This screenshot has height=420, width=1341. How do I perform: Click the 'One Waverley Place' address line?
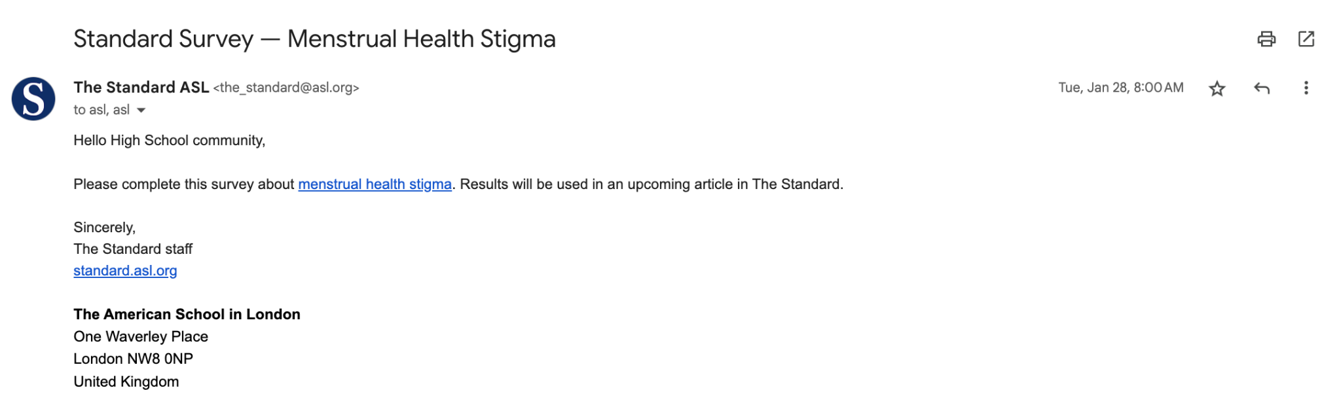pyautogui.click(x=141, y=337)
